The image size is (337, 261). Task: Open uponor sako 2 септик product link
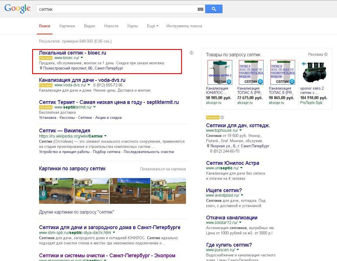pyautogui.click(x=312, y=90)
